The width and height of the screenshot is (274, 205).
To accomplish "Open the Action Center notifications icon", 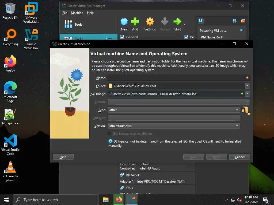I will tap(266, 200).
